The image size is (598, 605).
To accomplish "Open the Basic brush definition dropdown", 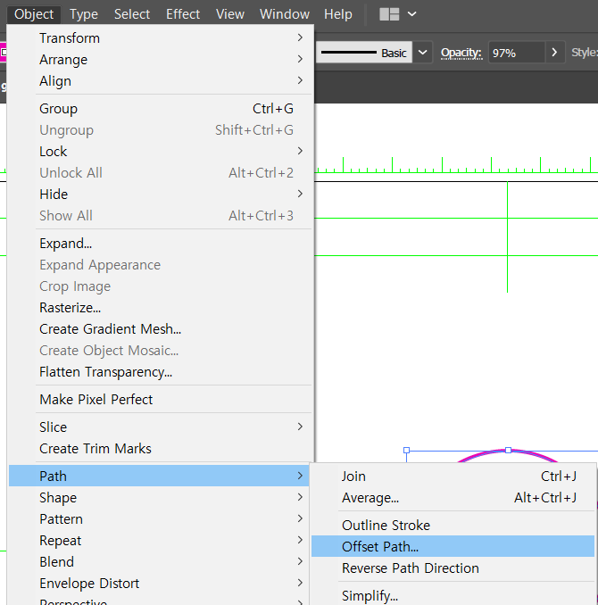I will [x=423, y=52].
